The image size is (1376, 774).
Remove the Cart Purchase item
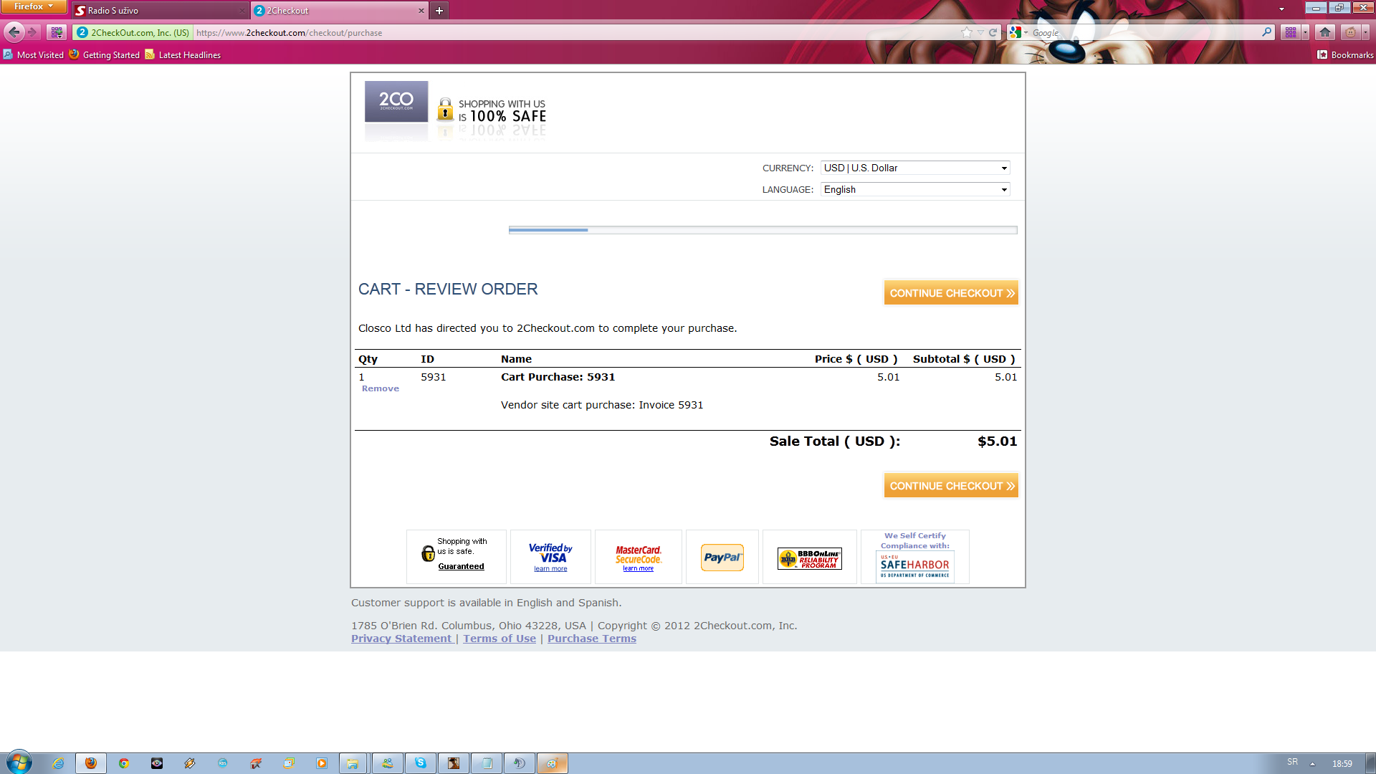[380, 388]
